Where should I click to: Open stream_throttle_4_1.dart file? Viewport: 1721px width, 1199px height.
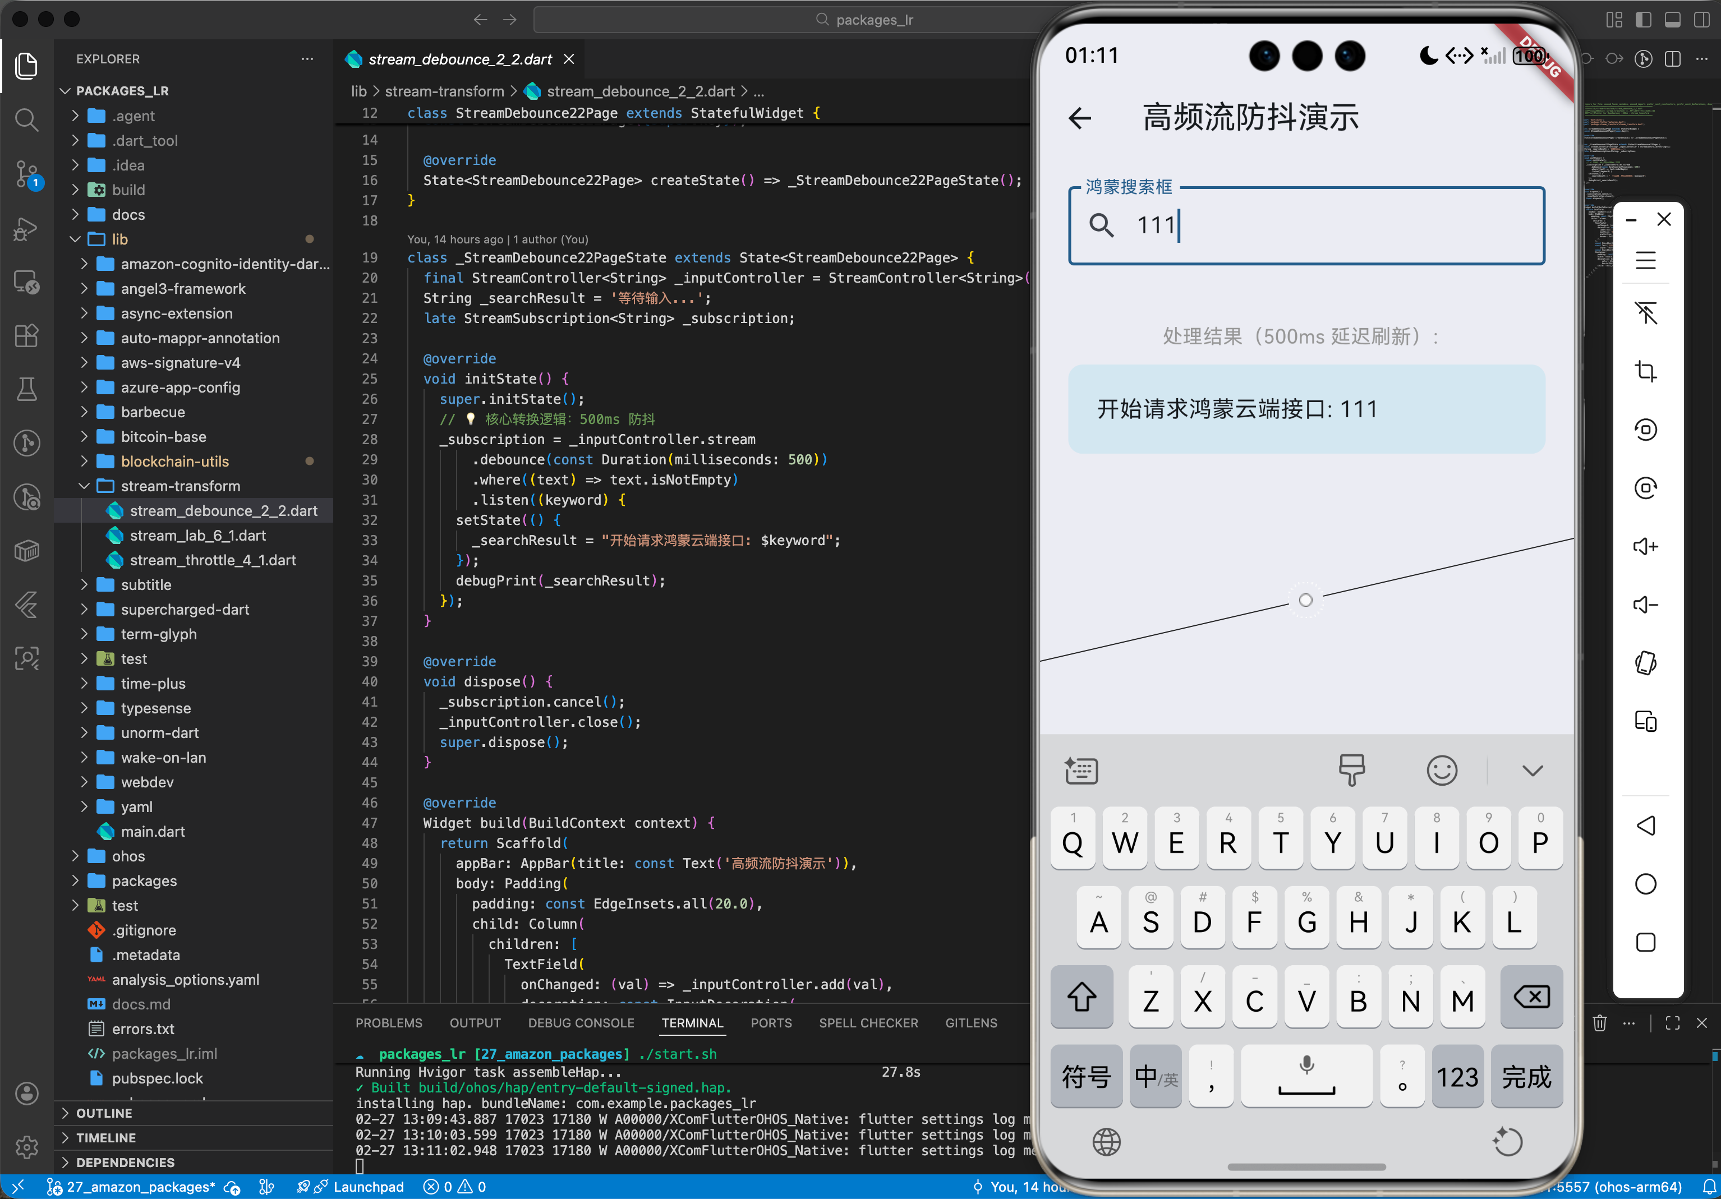pos(213,561)
